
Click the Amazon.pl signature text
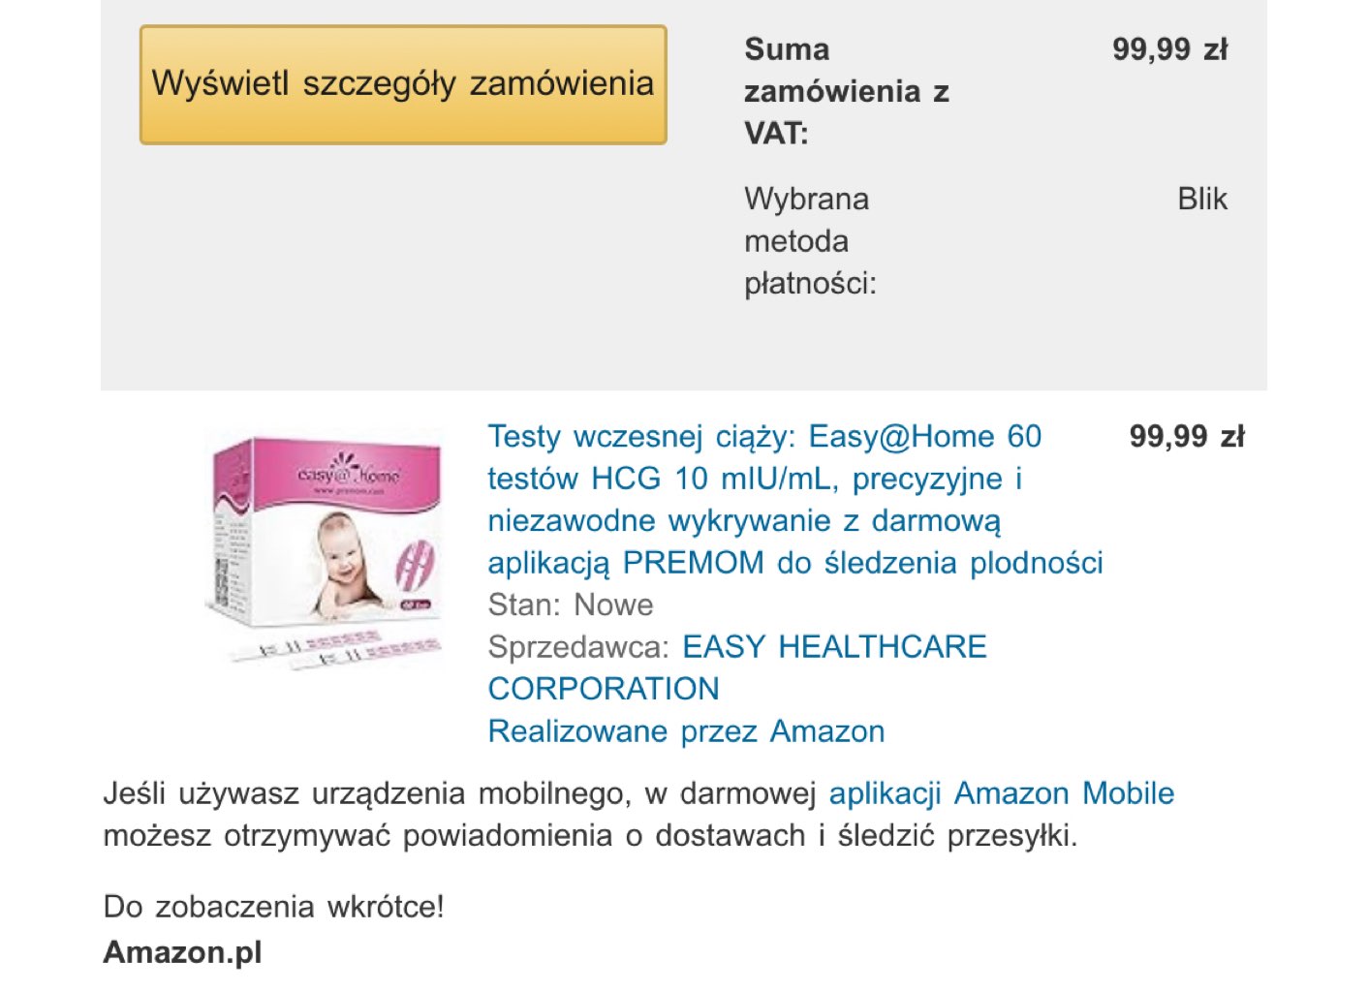[182, 952]
